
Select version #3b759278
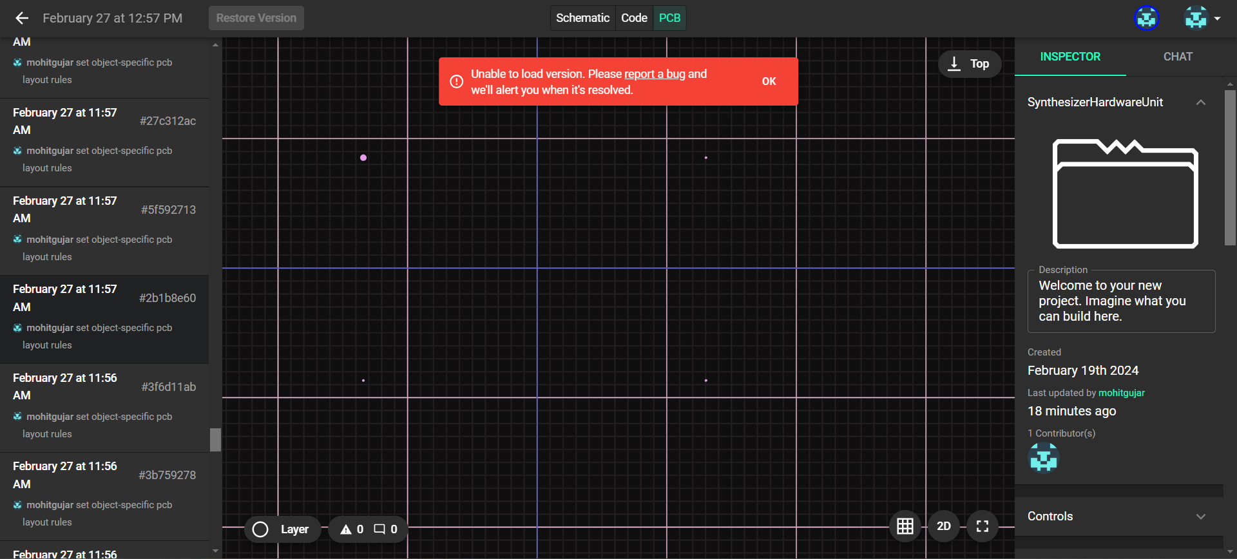[104, 497]
